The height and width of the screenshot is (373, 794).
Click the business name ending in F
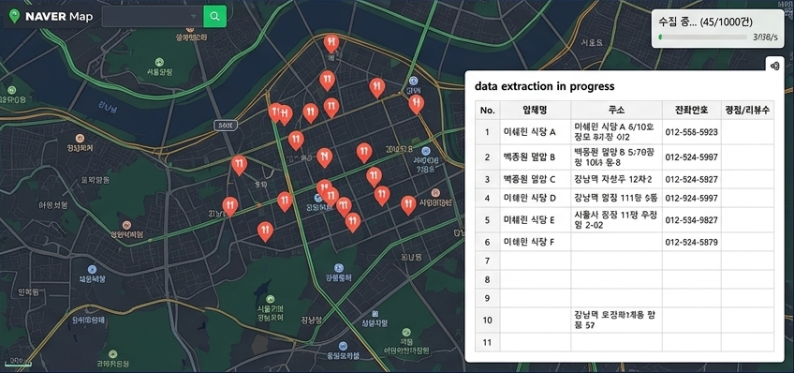529,242
